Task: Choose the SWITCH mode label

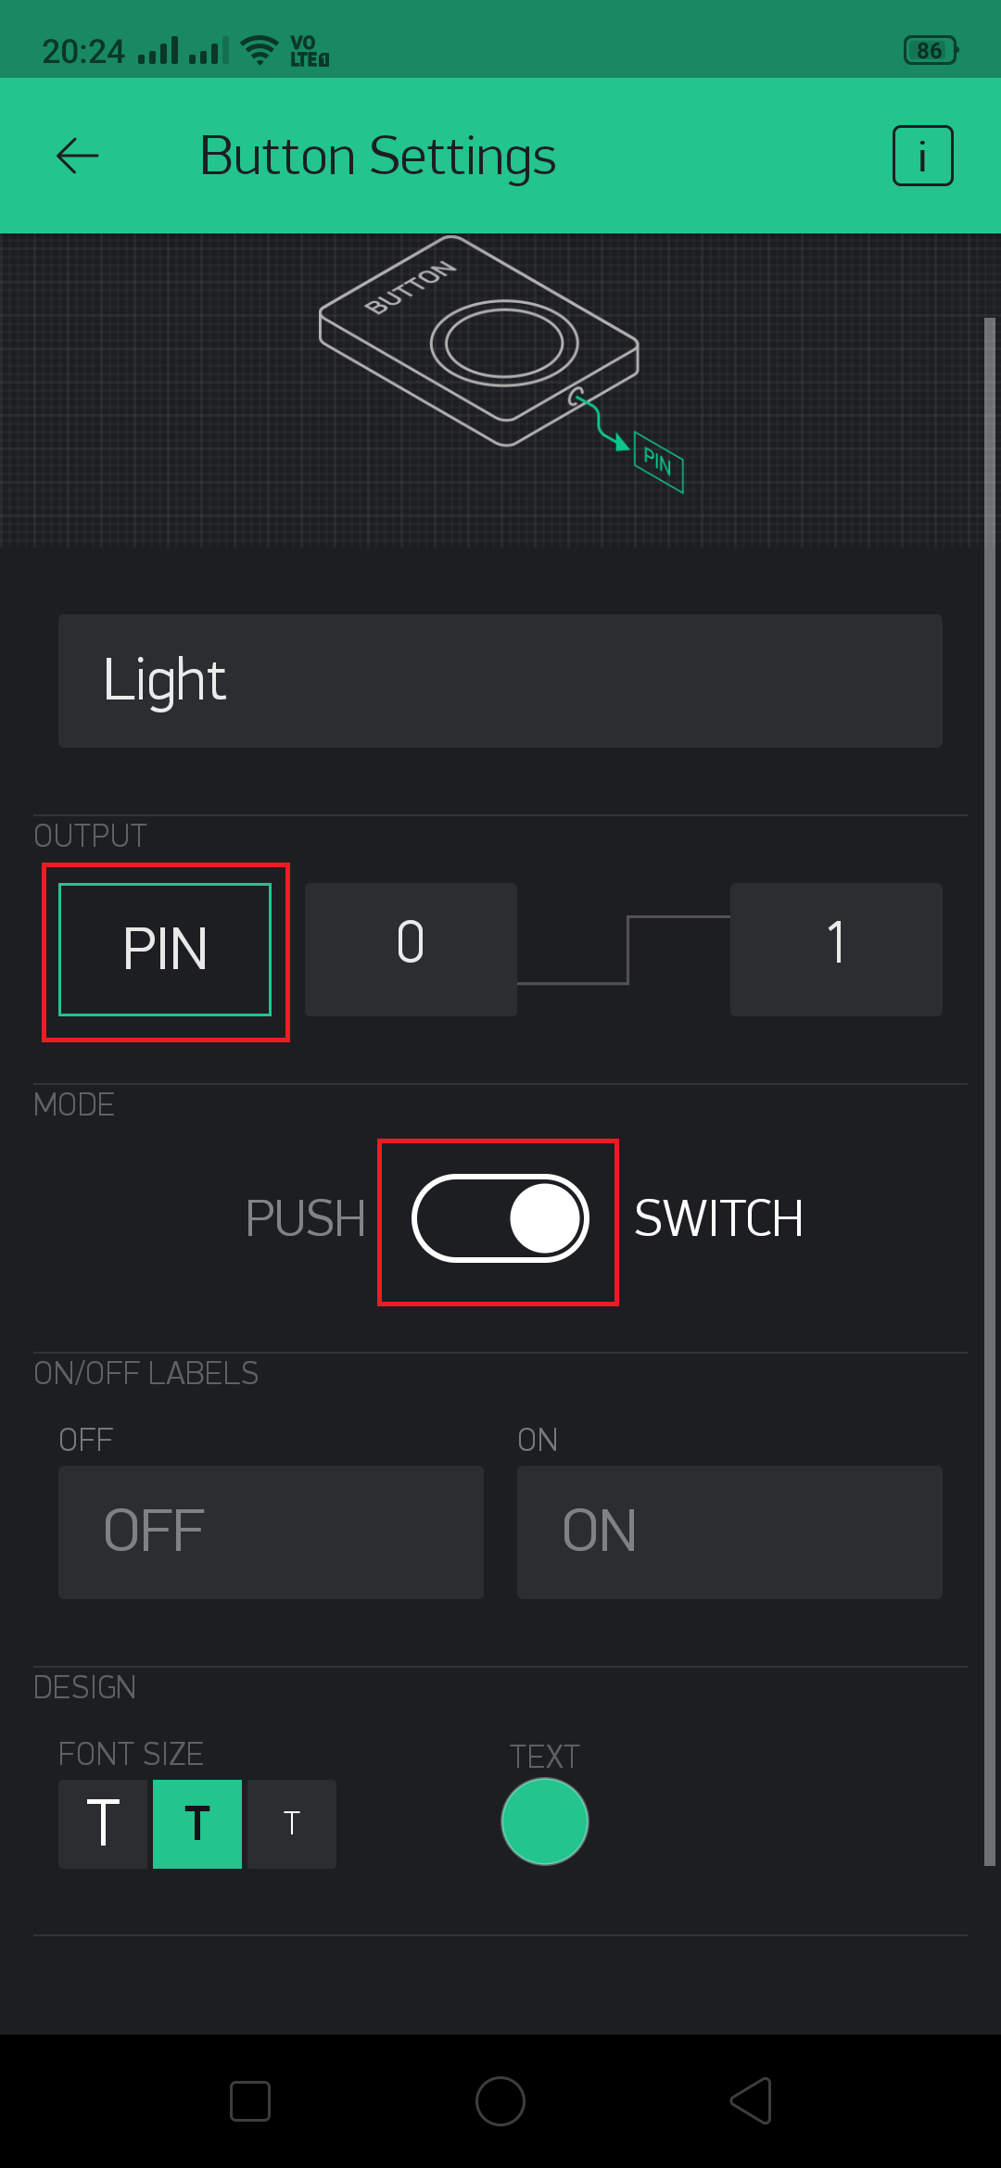Action: (x=718, y=1218)
